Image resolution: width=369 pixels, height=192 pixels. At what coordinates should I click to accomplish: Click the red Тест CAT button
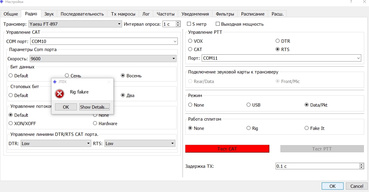click(227, 149)
